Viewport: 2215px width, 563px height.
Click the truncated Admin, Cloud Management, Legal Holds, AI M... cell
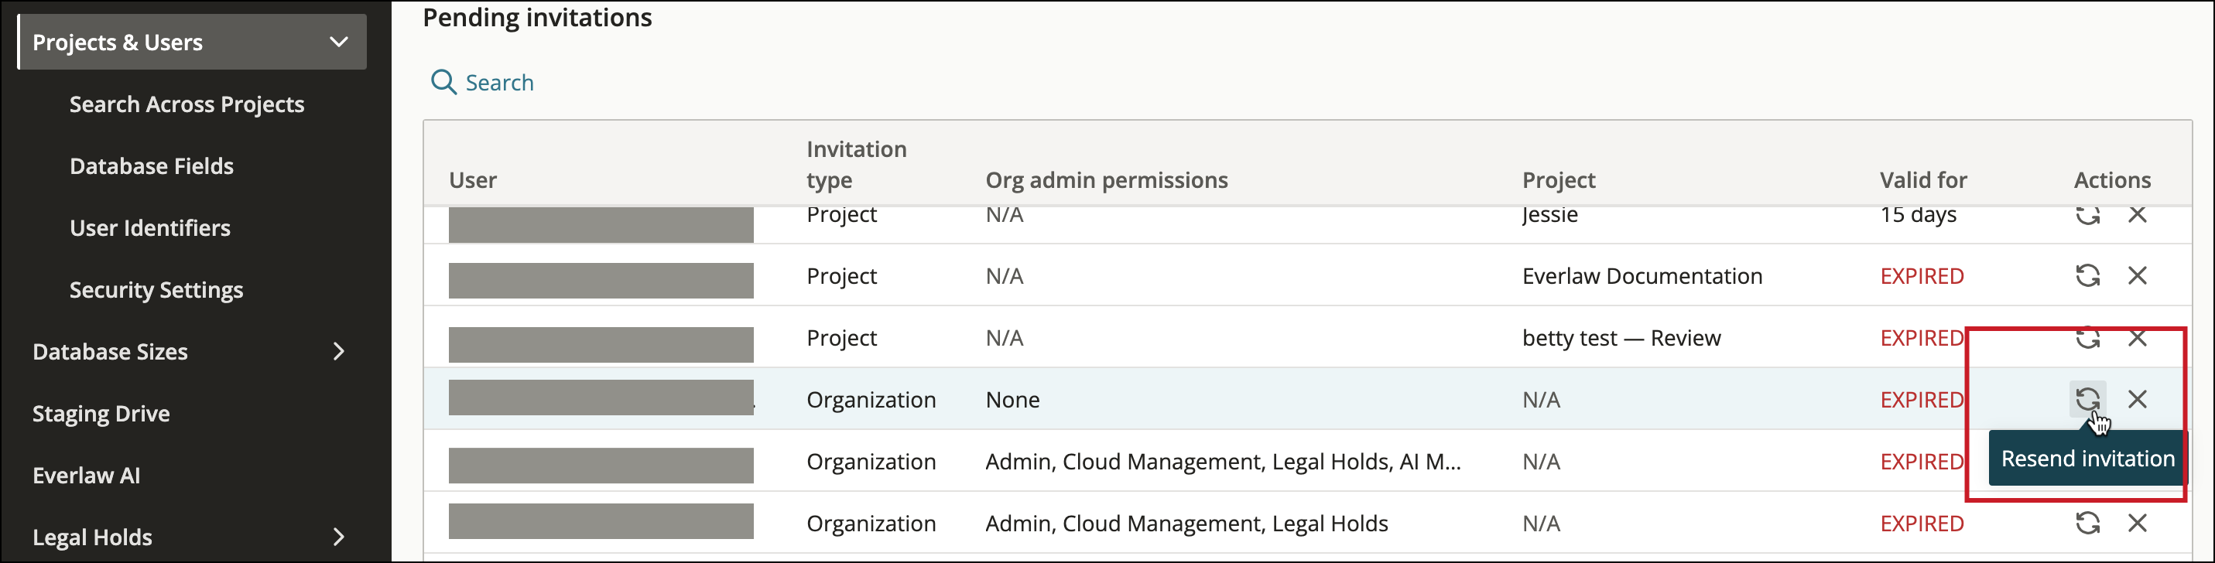pos(1223,462)
